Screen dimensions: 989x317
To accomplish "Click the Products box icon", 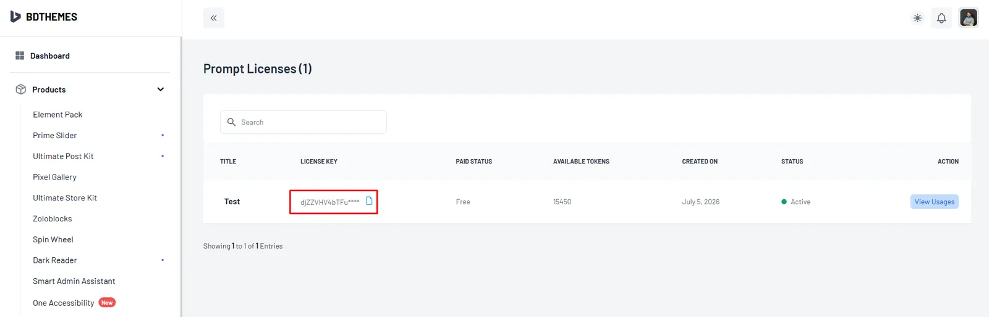I will [x=20, y=89].
